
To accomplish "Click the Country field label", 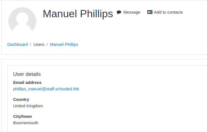I will pyautogui.click(x=21, y=99).
